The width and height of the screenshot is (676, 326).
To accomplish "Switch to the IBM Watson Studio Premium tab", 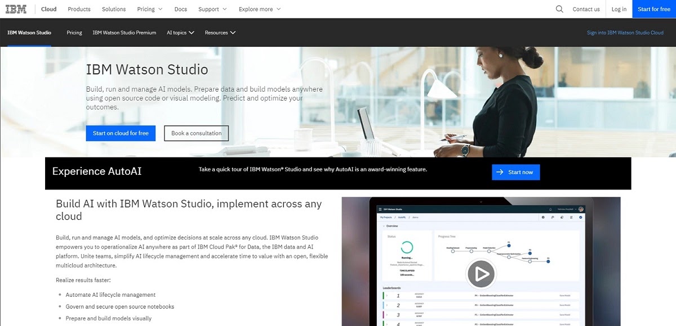I will pos(124,33).
